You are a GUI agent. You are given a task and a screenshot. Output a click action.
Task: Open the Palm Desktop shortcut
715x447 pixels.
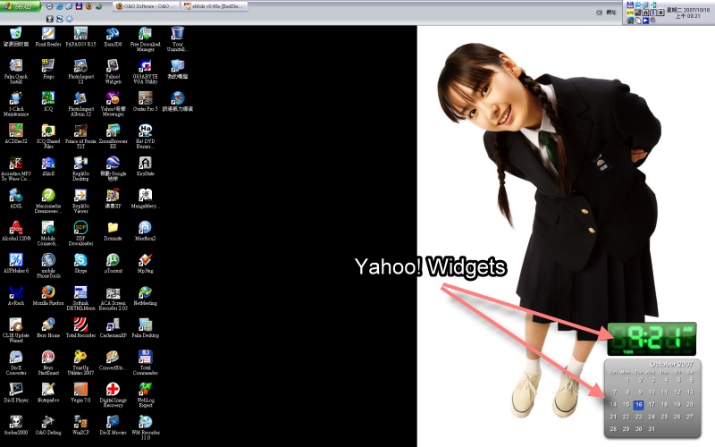point(145,328)
